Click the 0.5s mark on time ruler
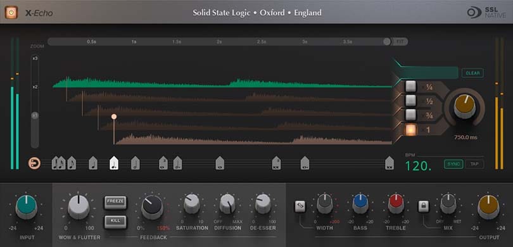The height and width of the screenshot is (247, 513). tap(92, 42)
